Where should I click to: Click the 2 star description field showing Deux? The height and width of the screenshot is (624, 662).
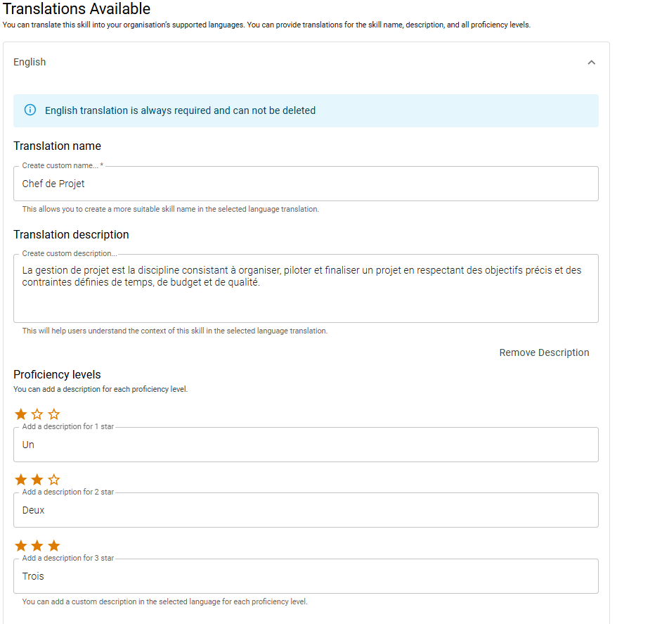(x=306, y=510)
